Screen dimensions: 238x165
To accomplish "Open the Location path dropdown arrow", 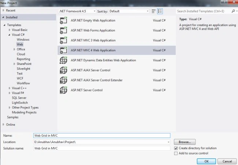I will [168, 142].
